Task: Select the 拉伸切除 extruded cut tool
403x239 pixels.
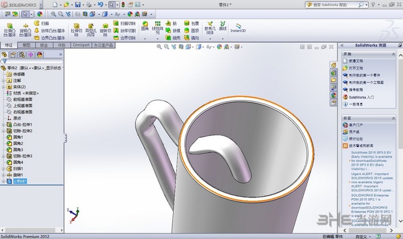Action: click(x=76, y=30)
